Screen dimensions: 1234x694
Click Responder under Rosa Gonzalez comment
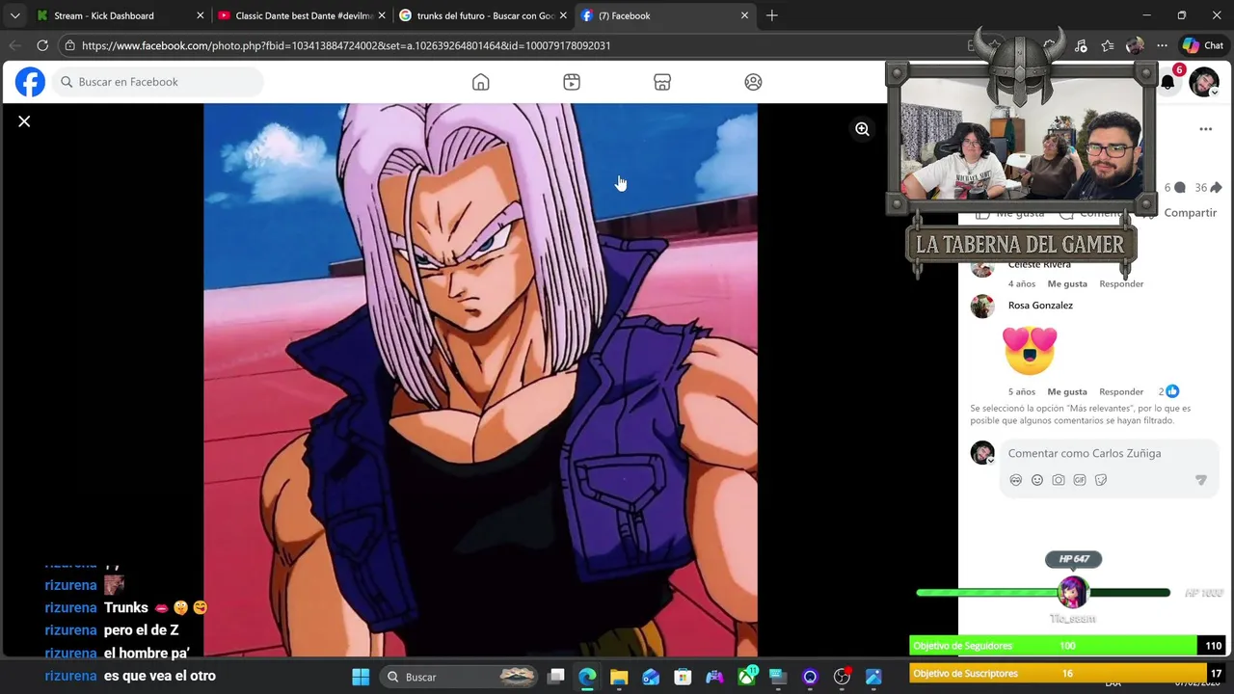pyautogui.click(x=1121, y=391)
